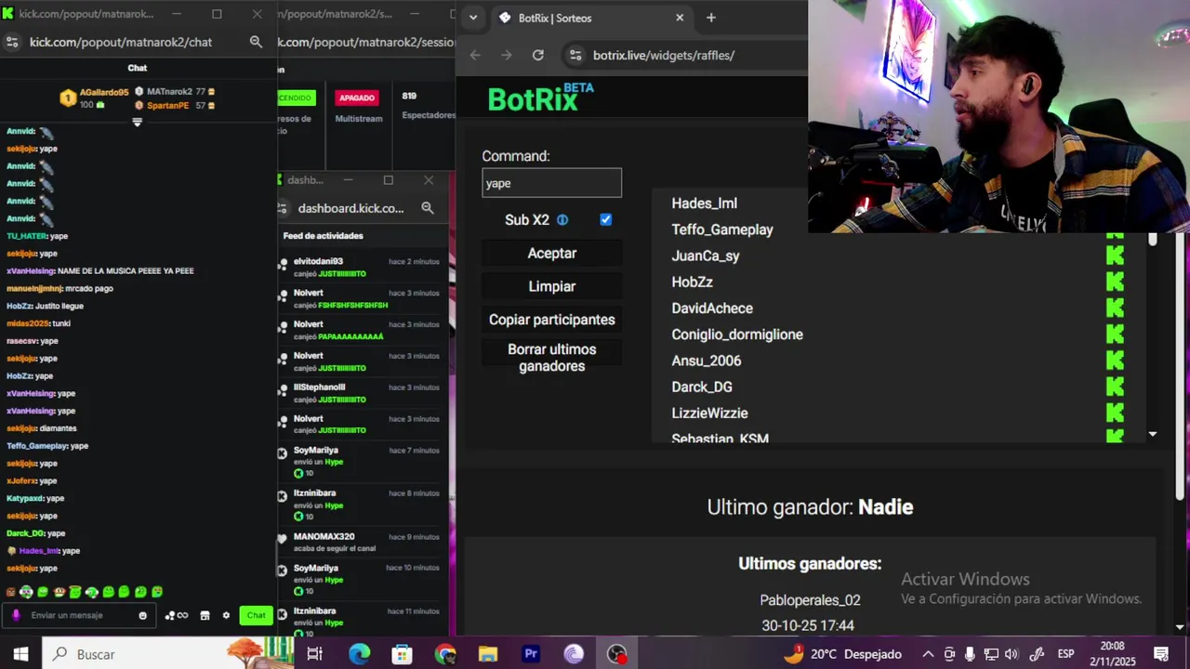Close the BotRix | Sorteos tab
Image resolution: width=1190 pixels, height=669 pixels.
coord(680,18)
